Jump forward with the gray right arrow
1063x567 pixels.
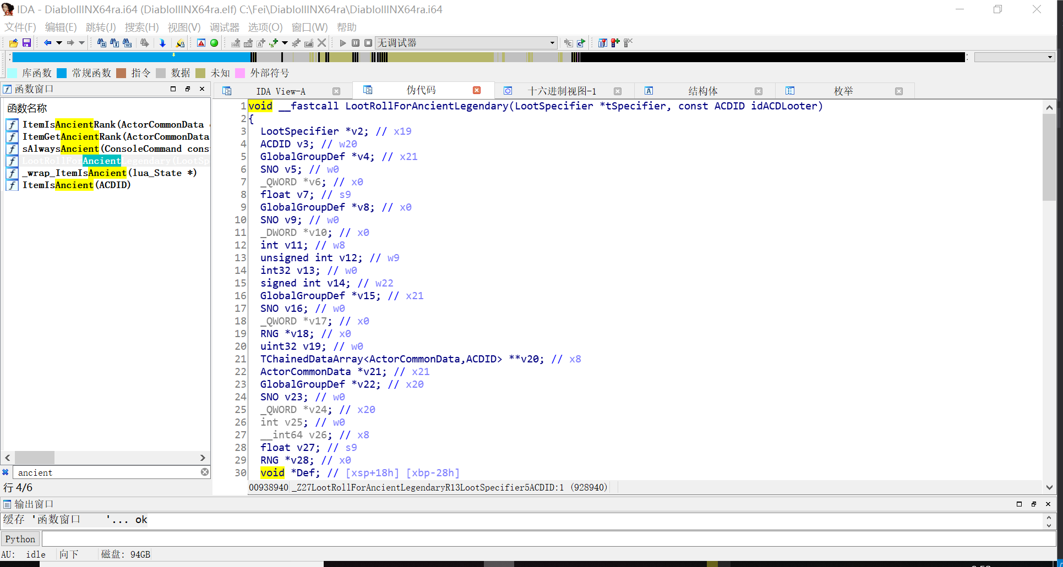click(70, 43)
